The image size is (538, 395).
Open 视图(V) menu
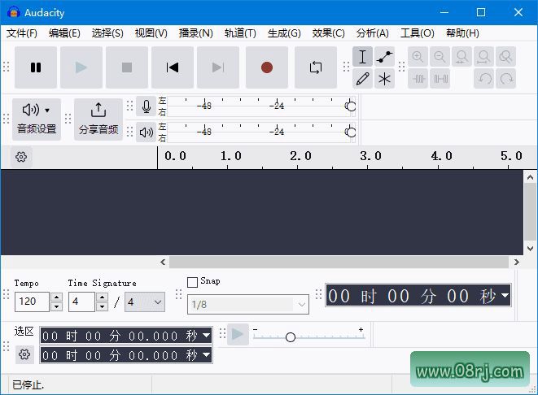click(151, 33)
